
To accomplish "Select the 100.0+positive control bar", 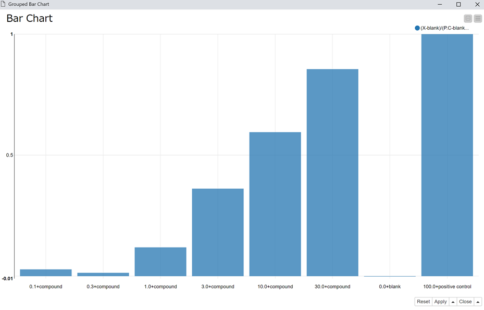I will click(x=447, y=155).
